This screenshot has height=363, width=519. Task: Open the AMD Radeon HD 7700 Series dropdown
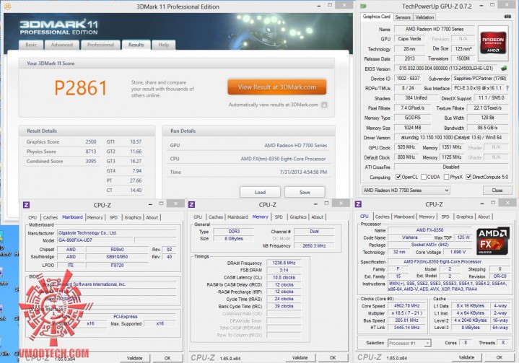point(406,191)
